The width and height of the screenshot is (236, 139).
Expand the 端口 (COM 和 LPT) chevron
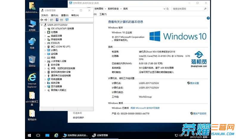[x=45, y=47]
